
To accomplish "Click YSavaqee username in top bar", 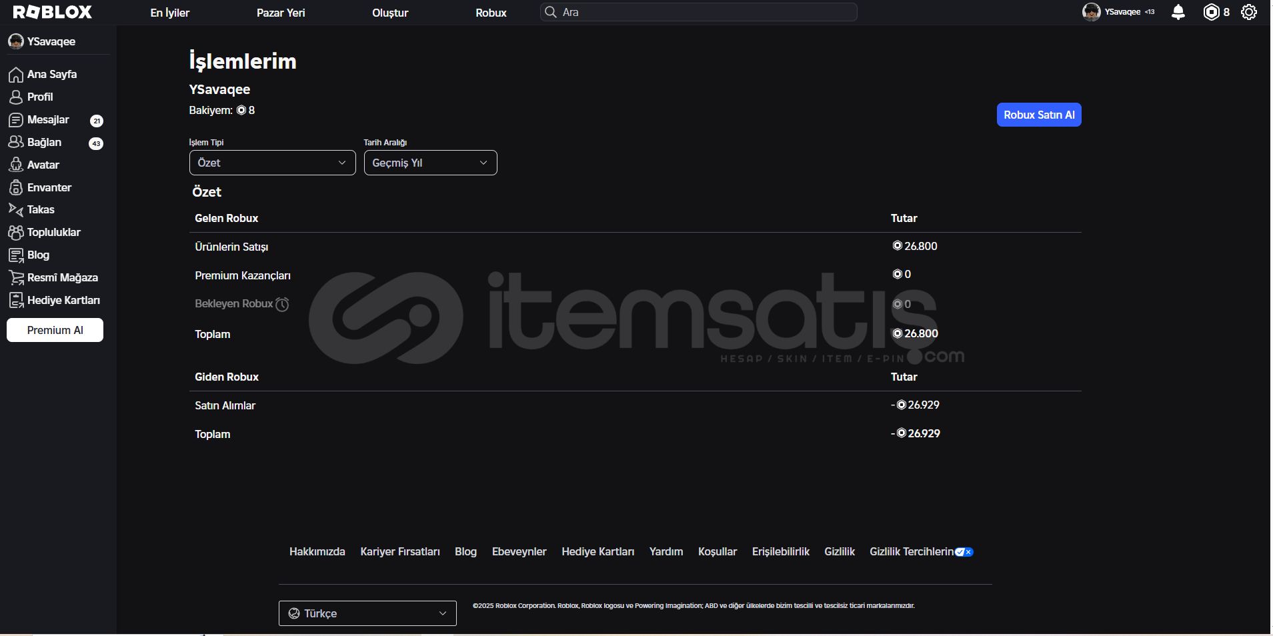I will pyautogui.click(x=1122, y=12).
